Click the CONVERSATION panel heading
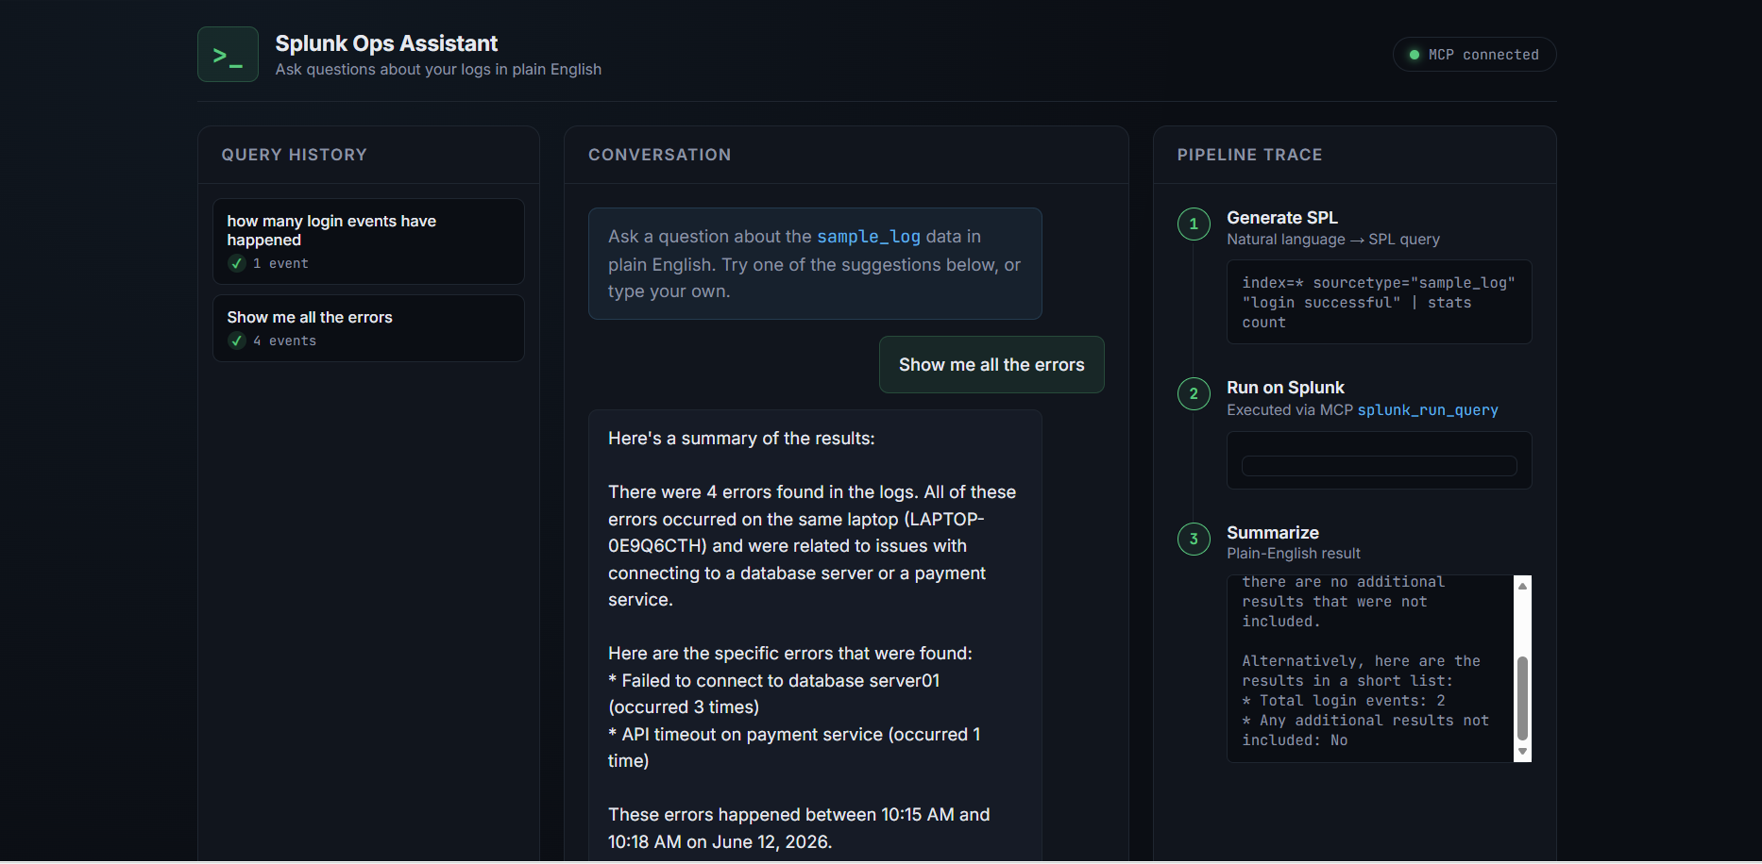 660,155
